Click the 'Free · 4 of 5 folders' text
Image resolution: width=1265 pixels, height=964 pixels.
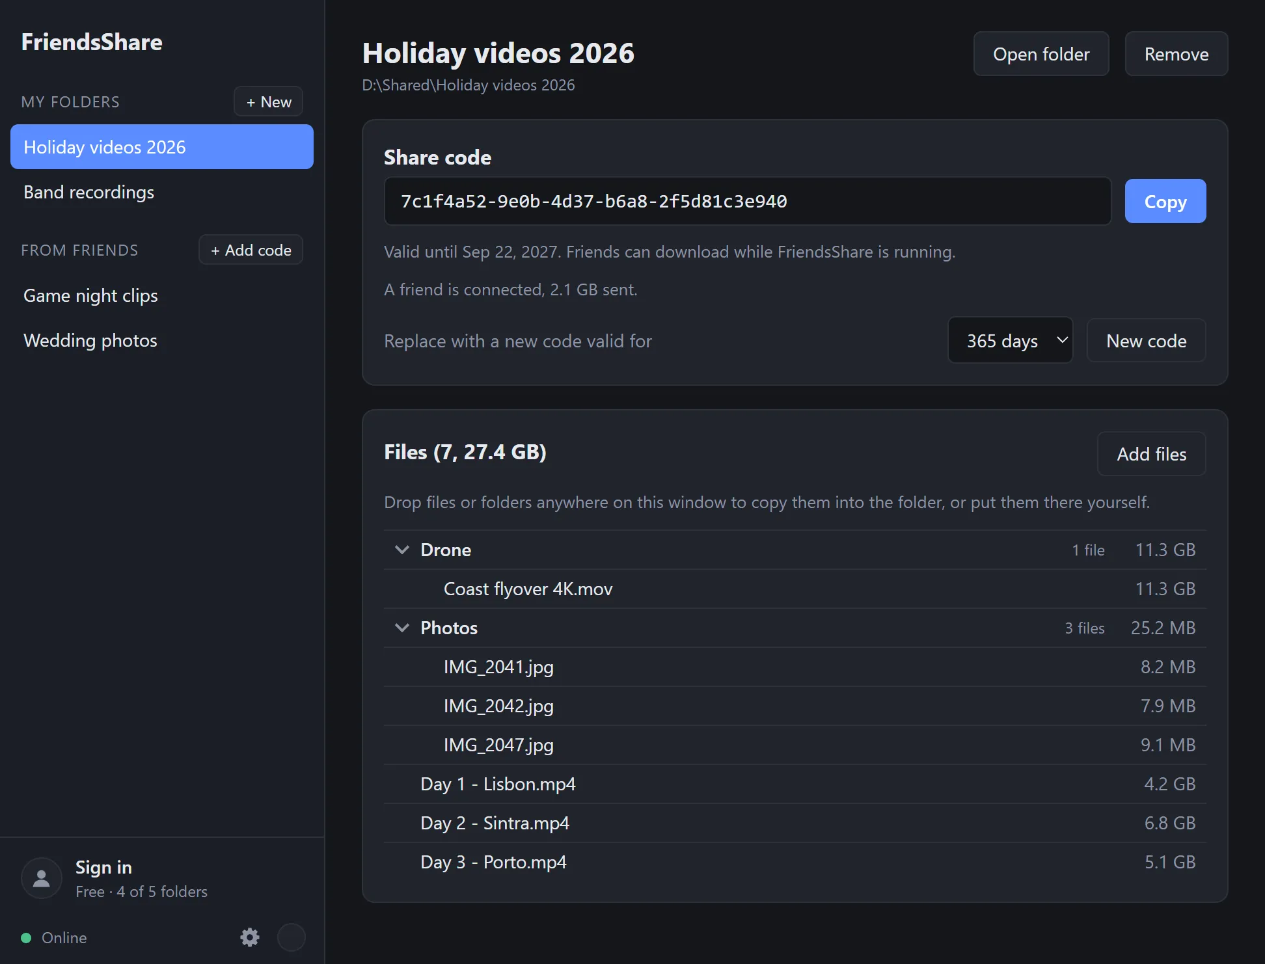point(141,892)
